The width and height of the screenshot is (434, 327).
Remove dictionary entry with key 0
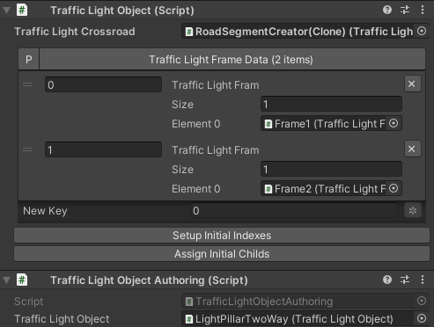(412, 84)
